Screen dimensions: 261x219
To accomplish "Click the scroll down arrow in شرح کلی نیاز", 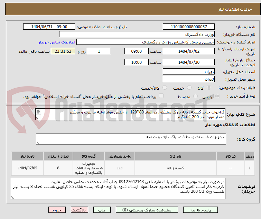I will pyautogui.click(x=38, y=113).
